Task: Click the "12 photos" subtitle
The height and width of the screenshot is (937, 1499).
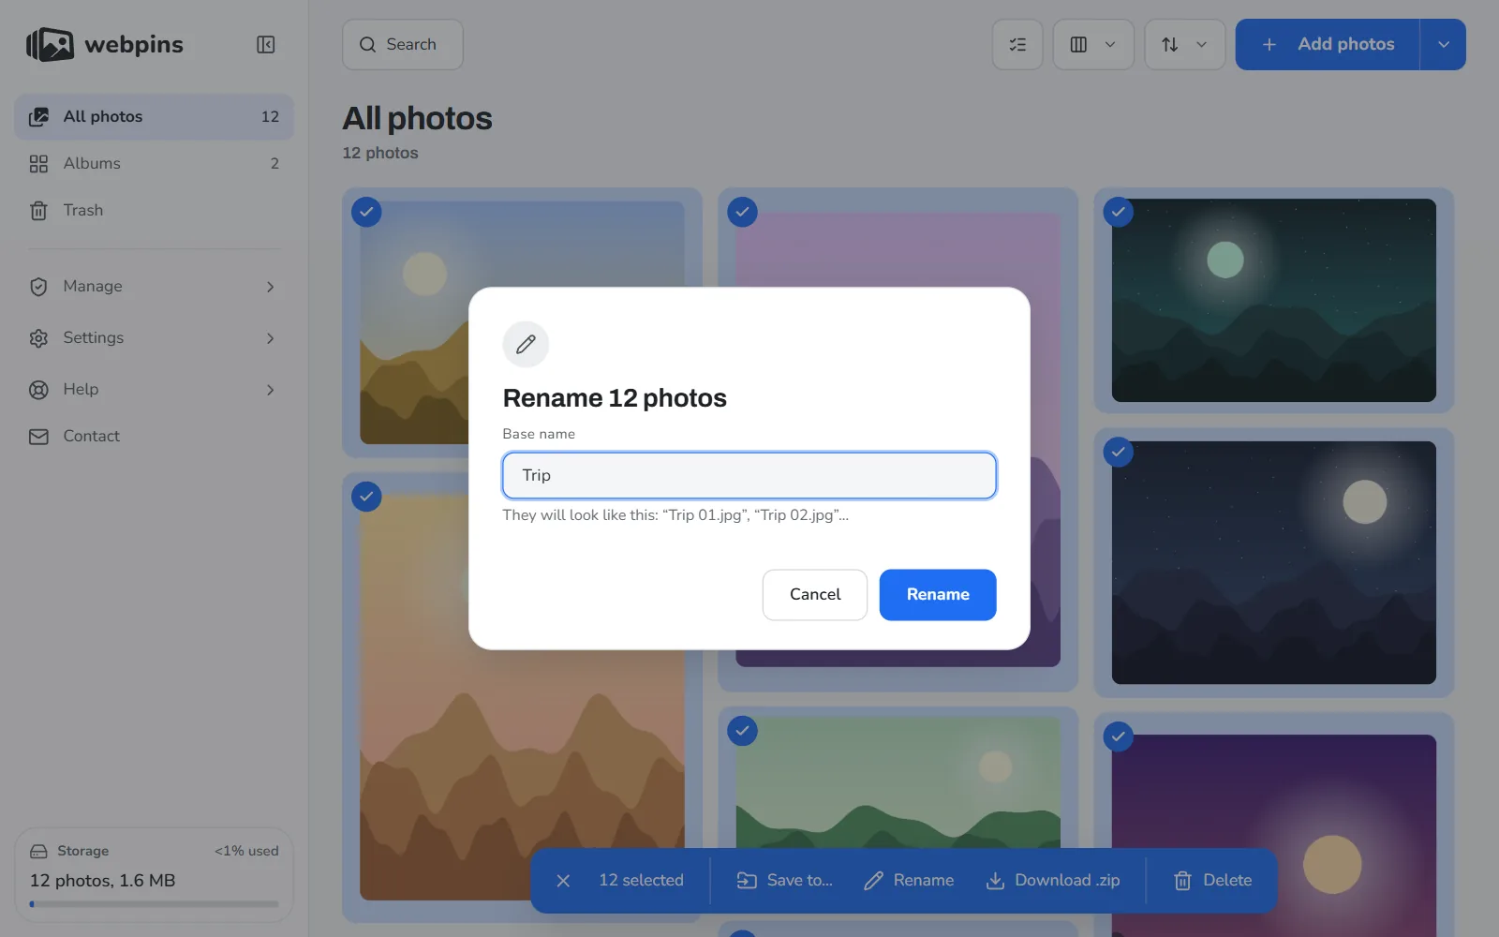Action: click(x=380, y=153)
